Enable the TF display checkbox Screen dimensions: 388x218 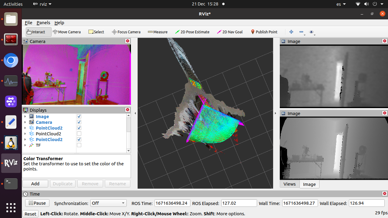point(79,145)
